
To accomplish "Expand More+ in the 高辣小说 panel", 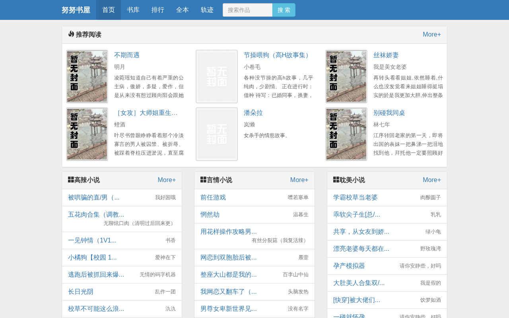I will (167, 180).
